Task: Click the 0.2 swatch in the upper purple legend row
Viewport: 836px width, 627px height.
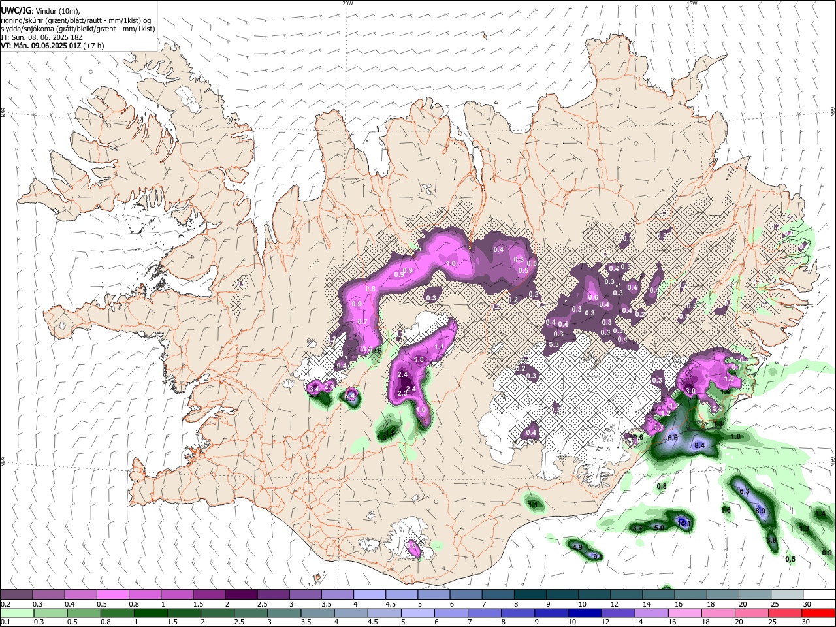Action: point(16,594)
